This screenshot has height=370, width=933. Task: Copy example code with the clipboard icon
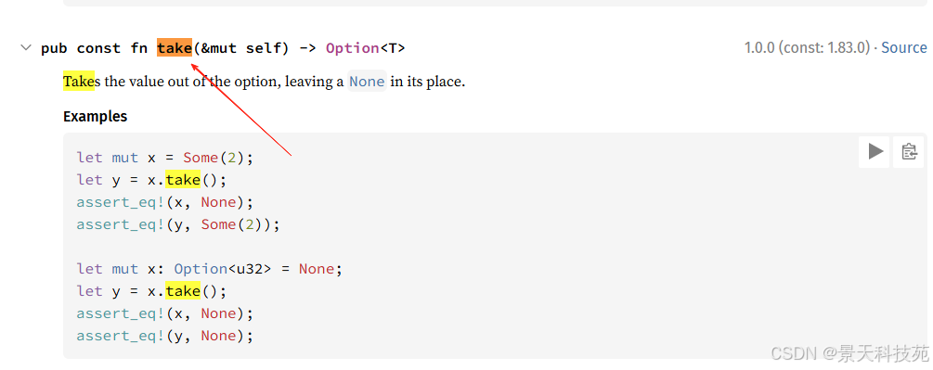(909, 152)
